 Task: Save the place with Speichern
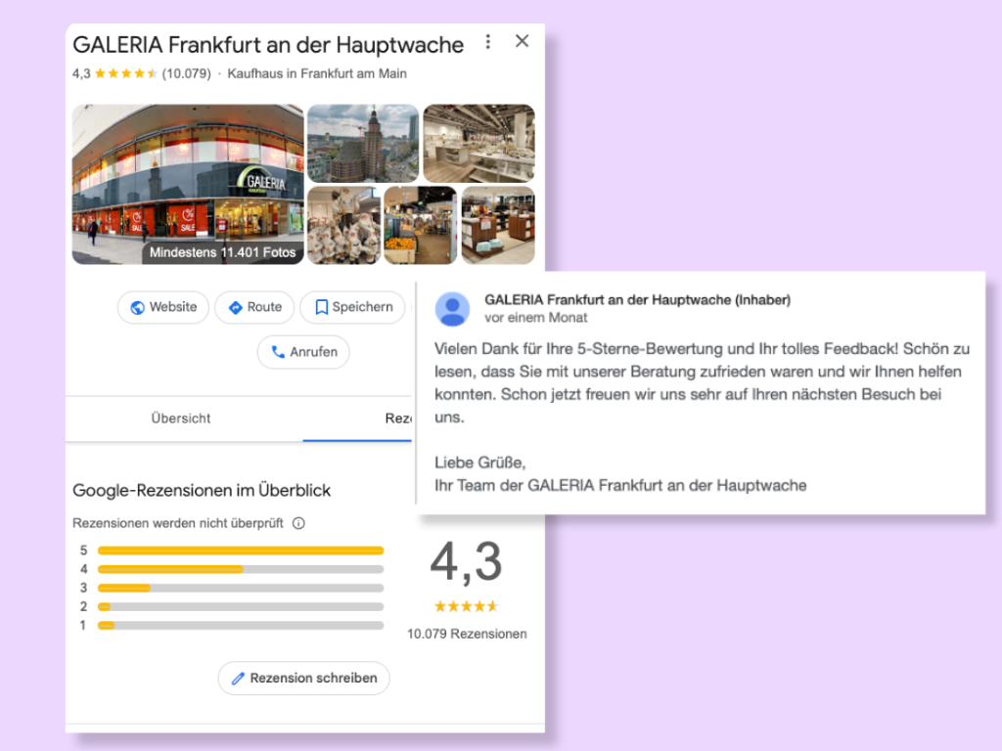(x=352, y=307)
